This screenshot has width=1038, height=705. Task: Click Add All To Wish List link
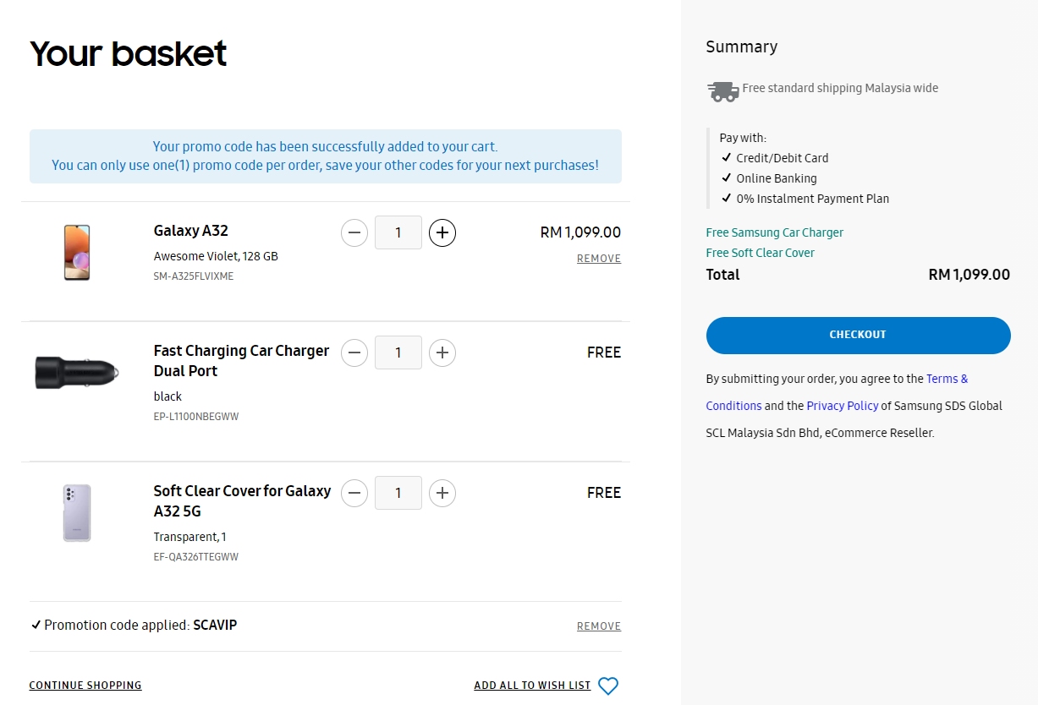[x=532, y=686]
